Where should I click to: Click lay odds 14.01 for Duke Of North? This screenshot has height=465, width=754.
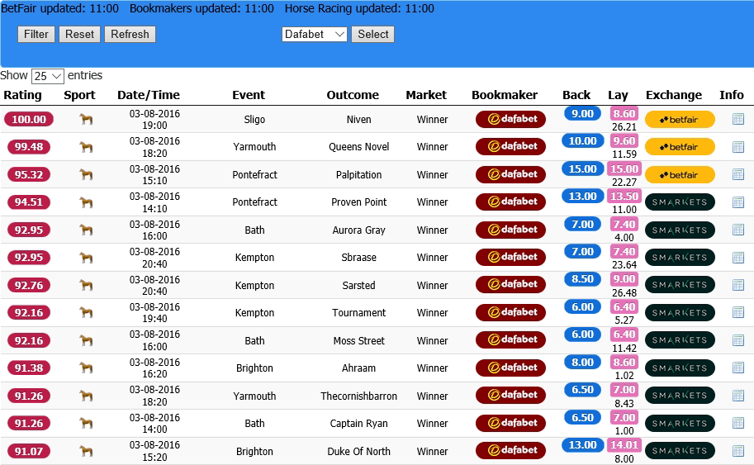pos(624,445)
